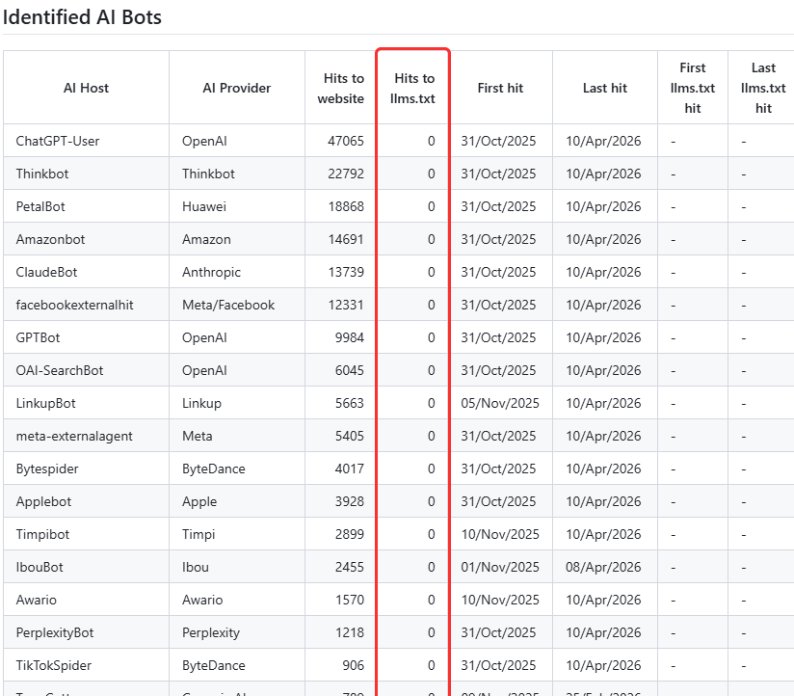Click the hits value '2899'
Screen dimensions: 794x696
point(350,534)
